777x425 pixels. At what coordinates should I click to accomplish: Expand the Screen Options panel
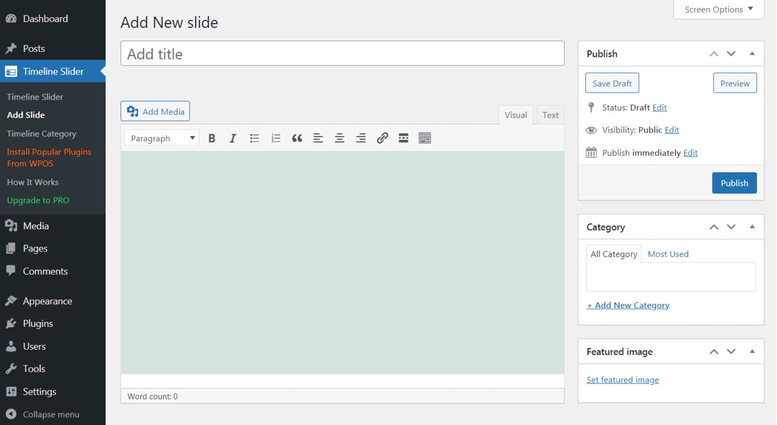717,9
